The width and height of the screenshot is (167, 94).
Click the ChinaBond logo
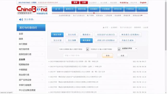coord(32,10)
